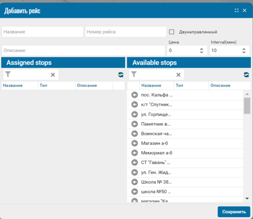Increase the Цена value
The image size is (253, 219).
tap(201, 49)
